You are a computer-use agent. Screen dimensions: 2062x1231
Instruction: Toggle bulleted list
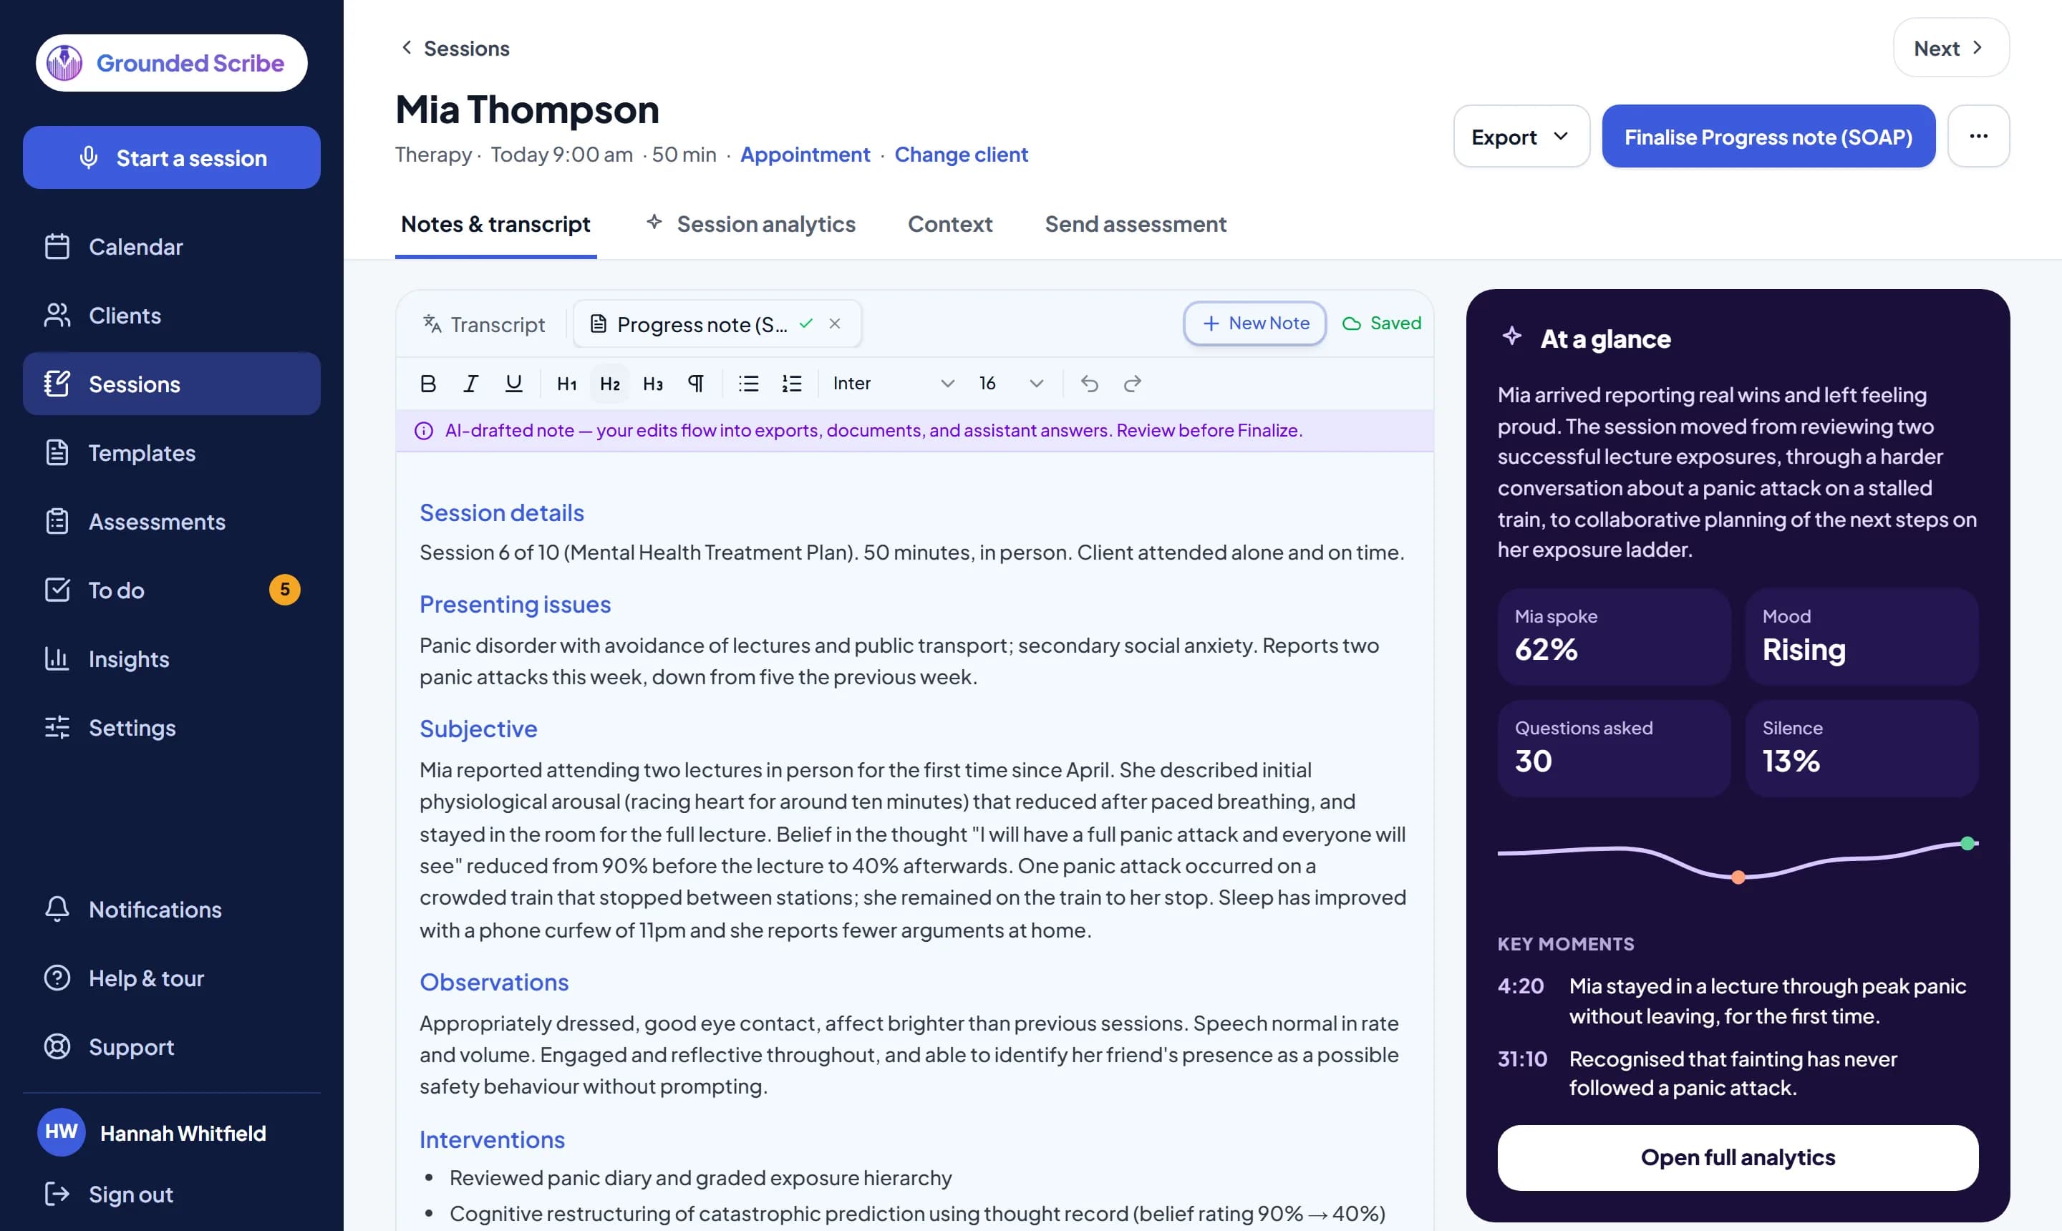point(748,383)
